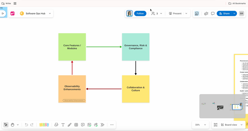The height and width of the screenshot is (131, 248).
Task: Open the AI sparkle tool
Action: (x=103, y=125)
